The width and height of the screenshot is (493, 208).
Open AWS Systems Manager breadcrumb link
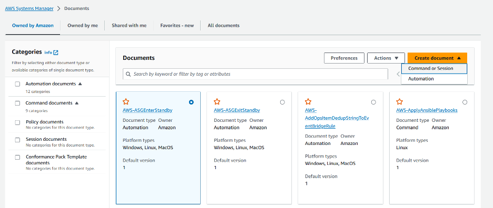pyautogui.click(x=29, y=8)
